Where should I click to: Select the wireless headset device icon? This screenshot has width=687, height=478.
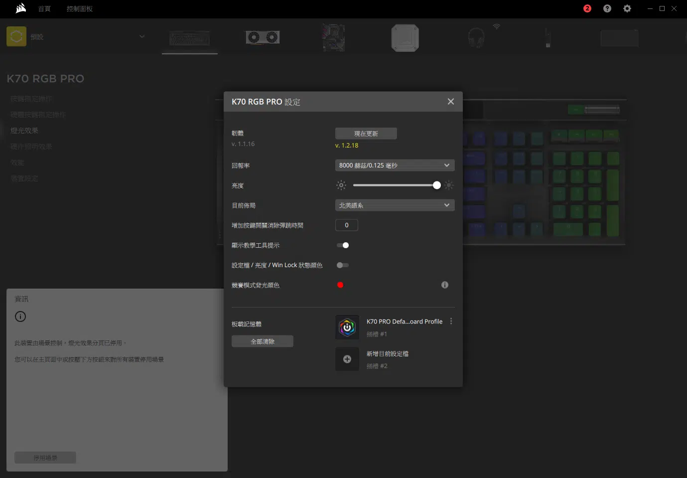click(476, 37)
